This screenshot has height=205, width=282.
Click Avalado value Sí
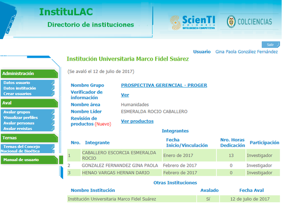(208, 199)
